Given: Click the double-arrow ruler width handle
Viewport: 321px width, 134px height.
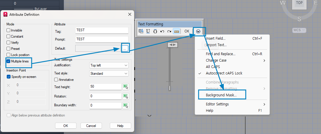Looking at the screenshot, I should [173, 45].
